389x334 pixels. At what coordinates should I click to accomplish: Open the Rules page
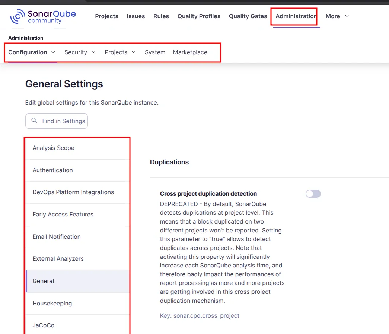coord(161,16)
